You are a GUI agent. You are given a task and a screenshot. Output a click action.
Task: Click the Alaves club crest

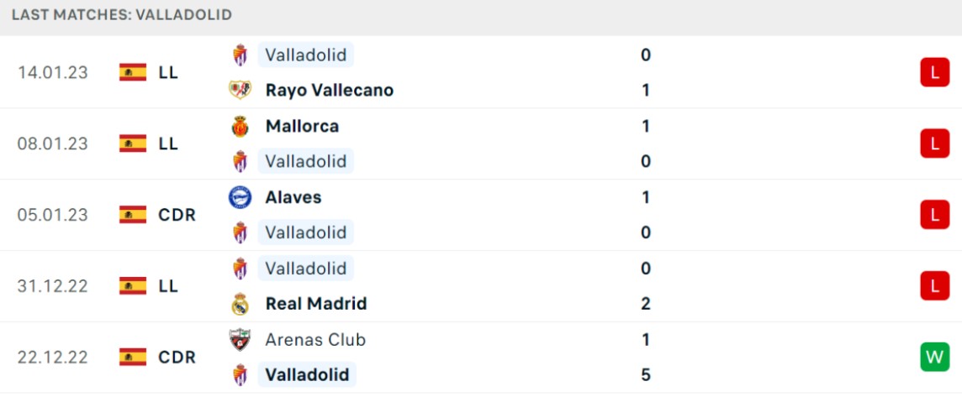(x=240, y=197)
